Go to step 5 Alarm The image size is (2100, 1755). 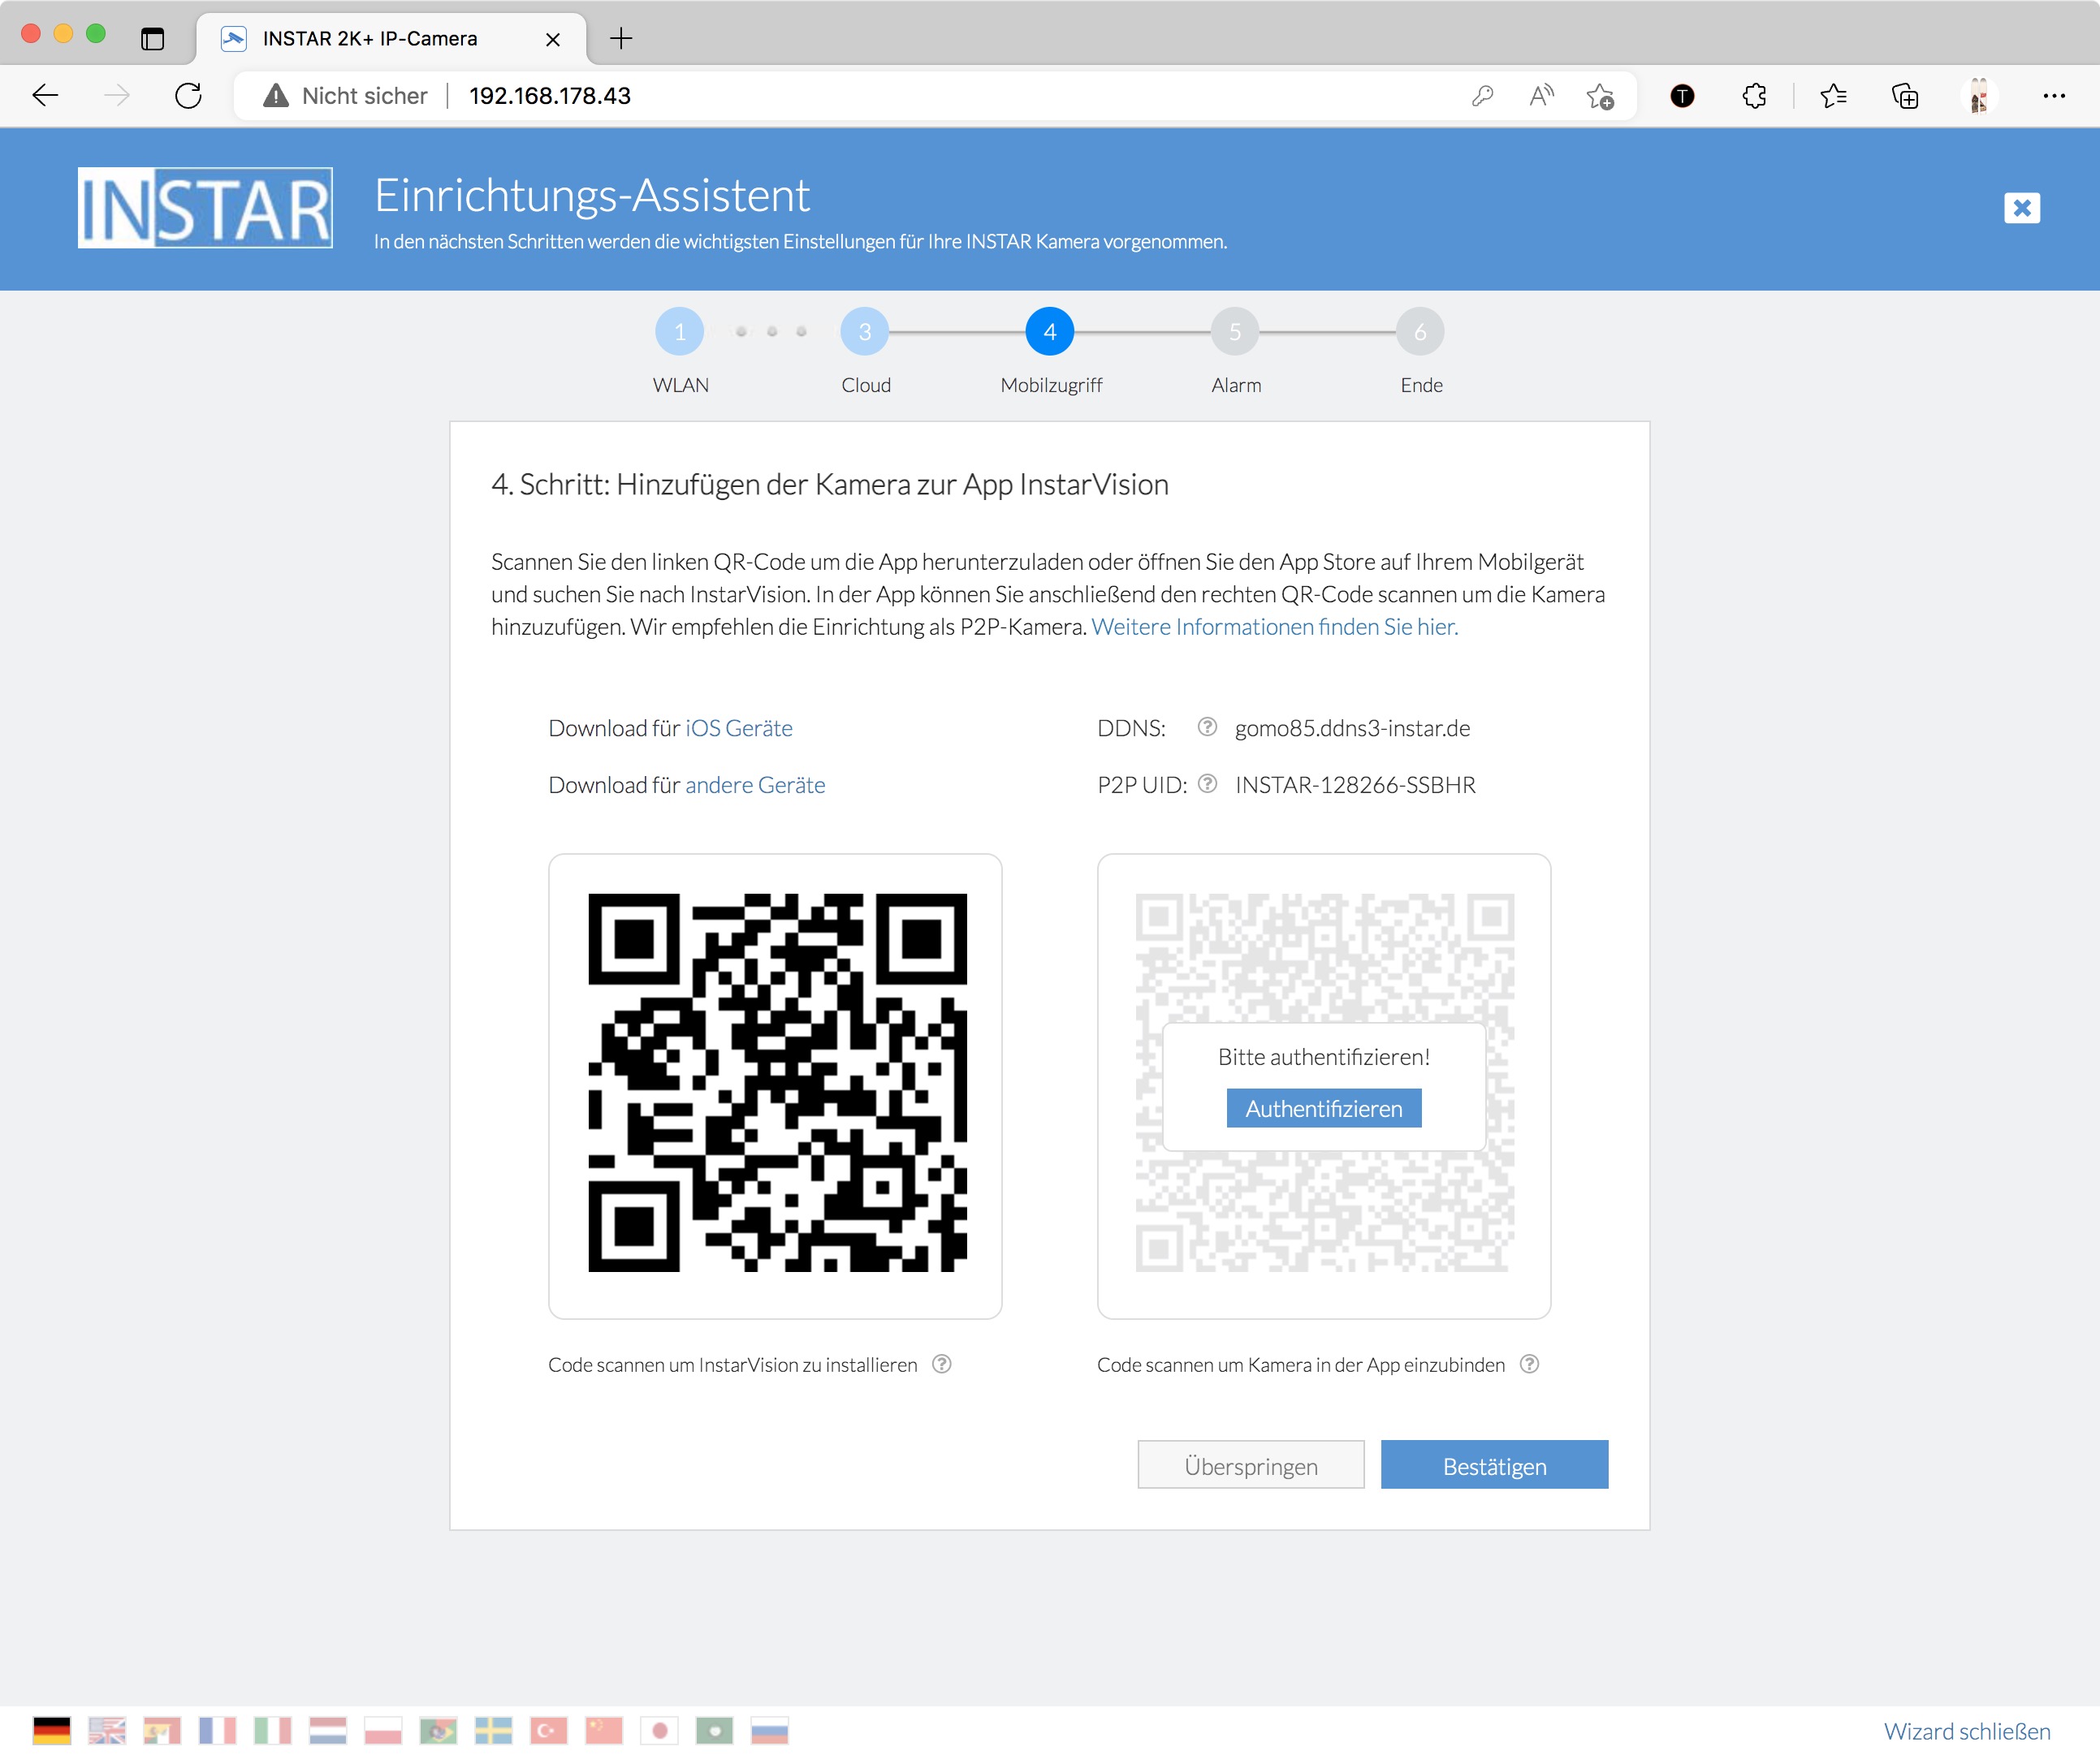tap(1235, 332)
